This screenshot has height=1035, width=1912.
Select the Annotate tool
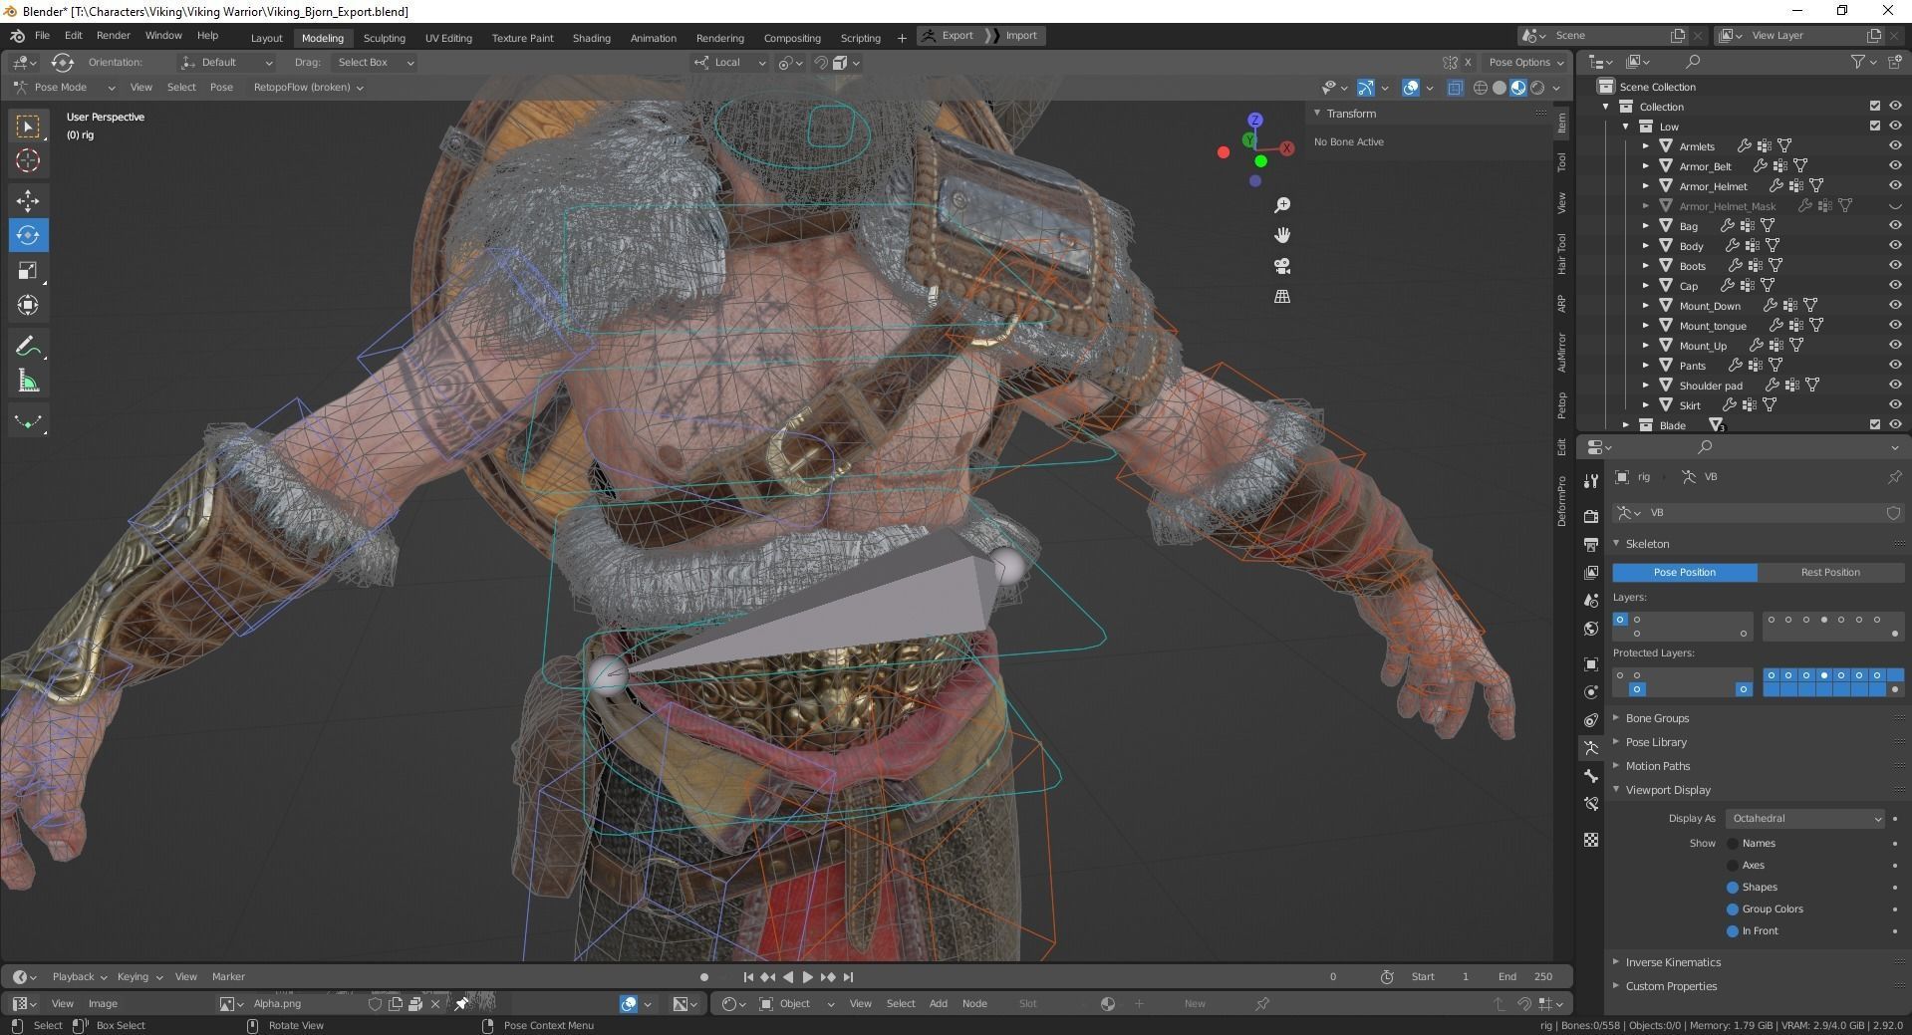pyautogui.click(x=28, y=347)
